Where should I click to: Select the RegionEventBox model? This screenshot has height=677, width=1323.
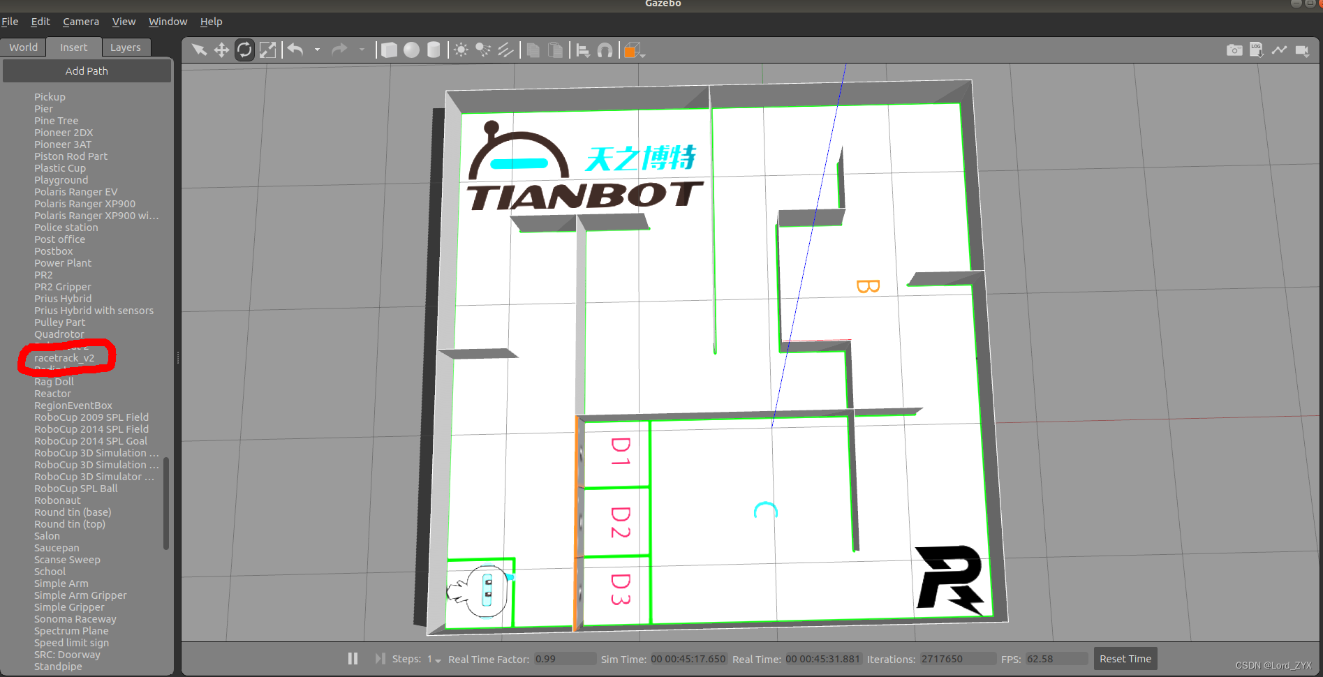tap(73, 406)
